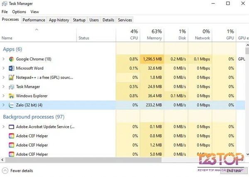Open the Startup tab

[x=79, y=20]
